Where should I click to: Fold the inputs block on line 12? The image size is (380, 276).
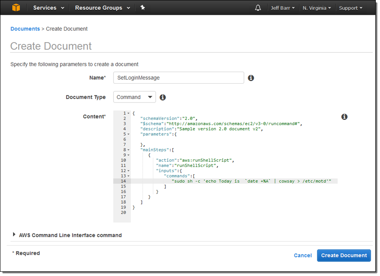(x=128, y=170)
